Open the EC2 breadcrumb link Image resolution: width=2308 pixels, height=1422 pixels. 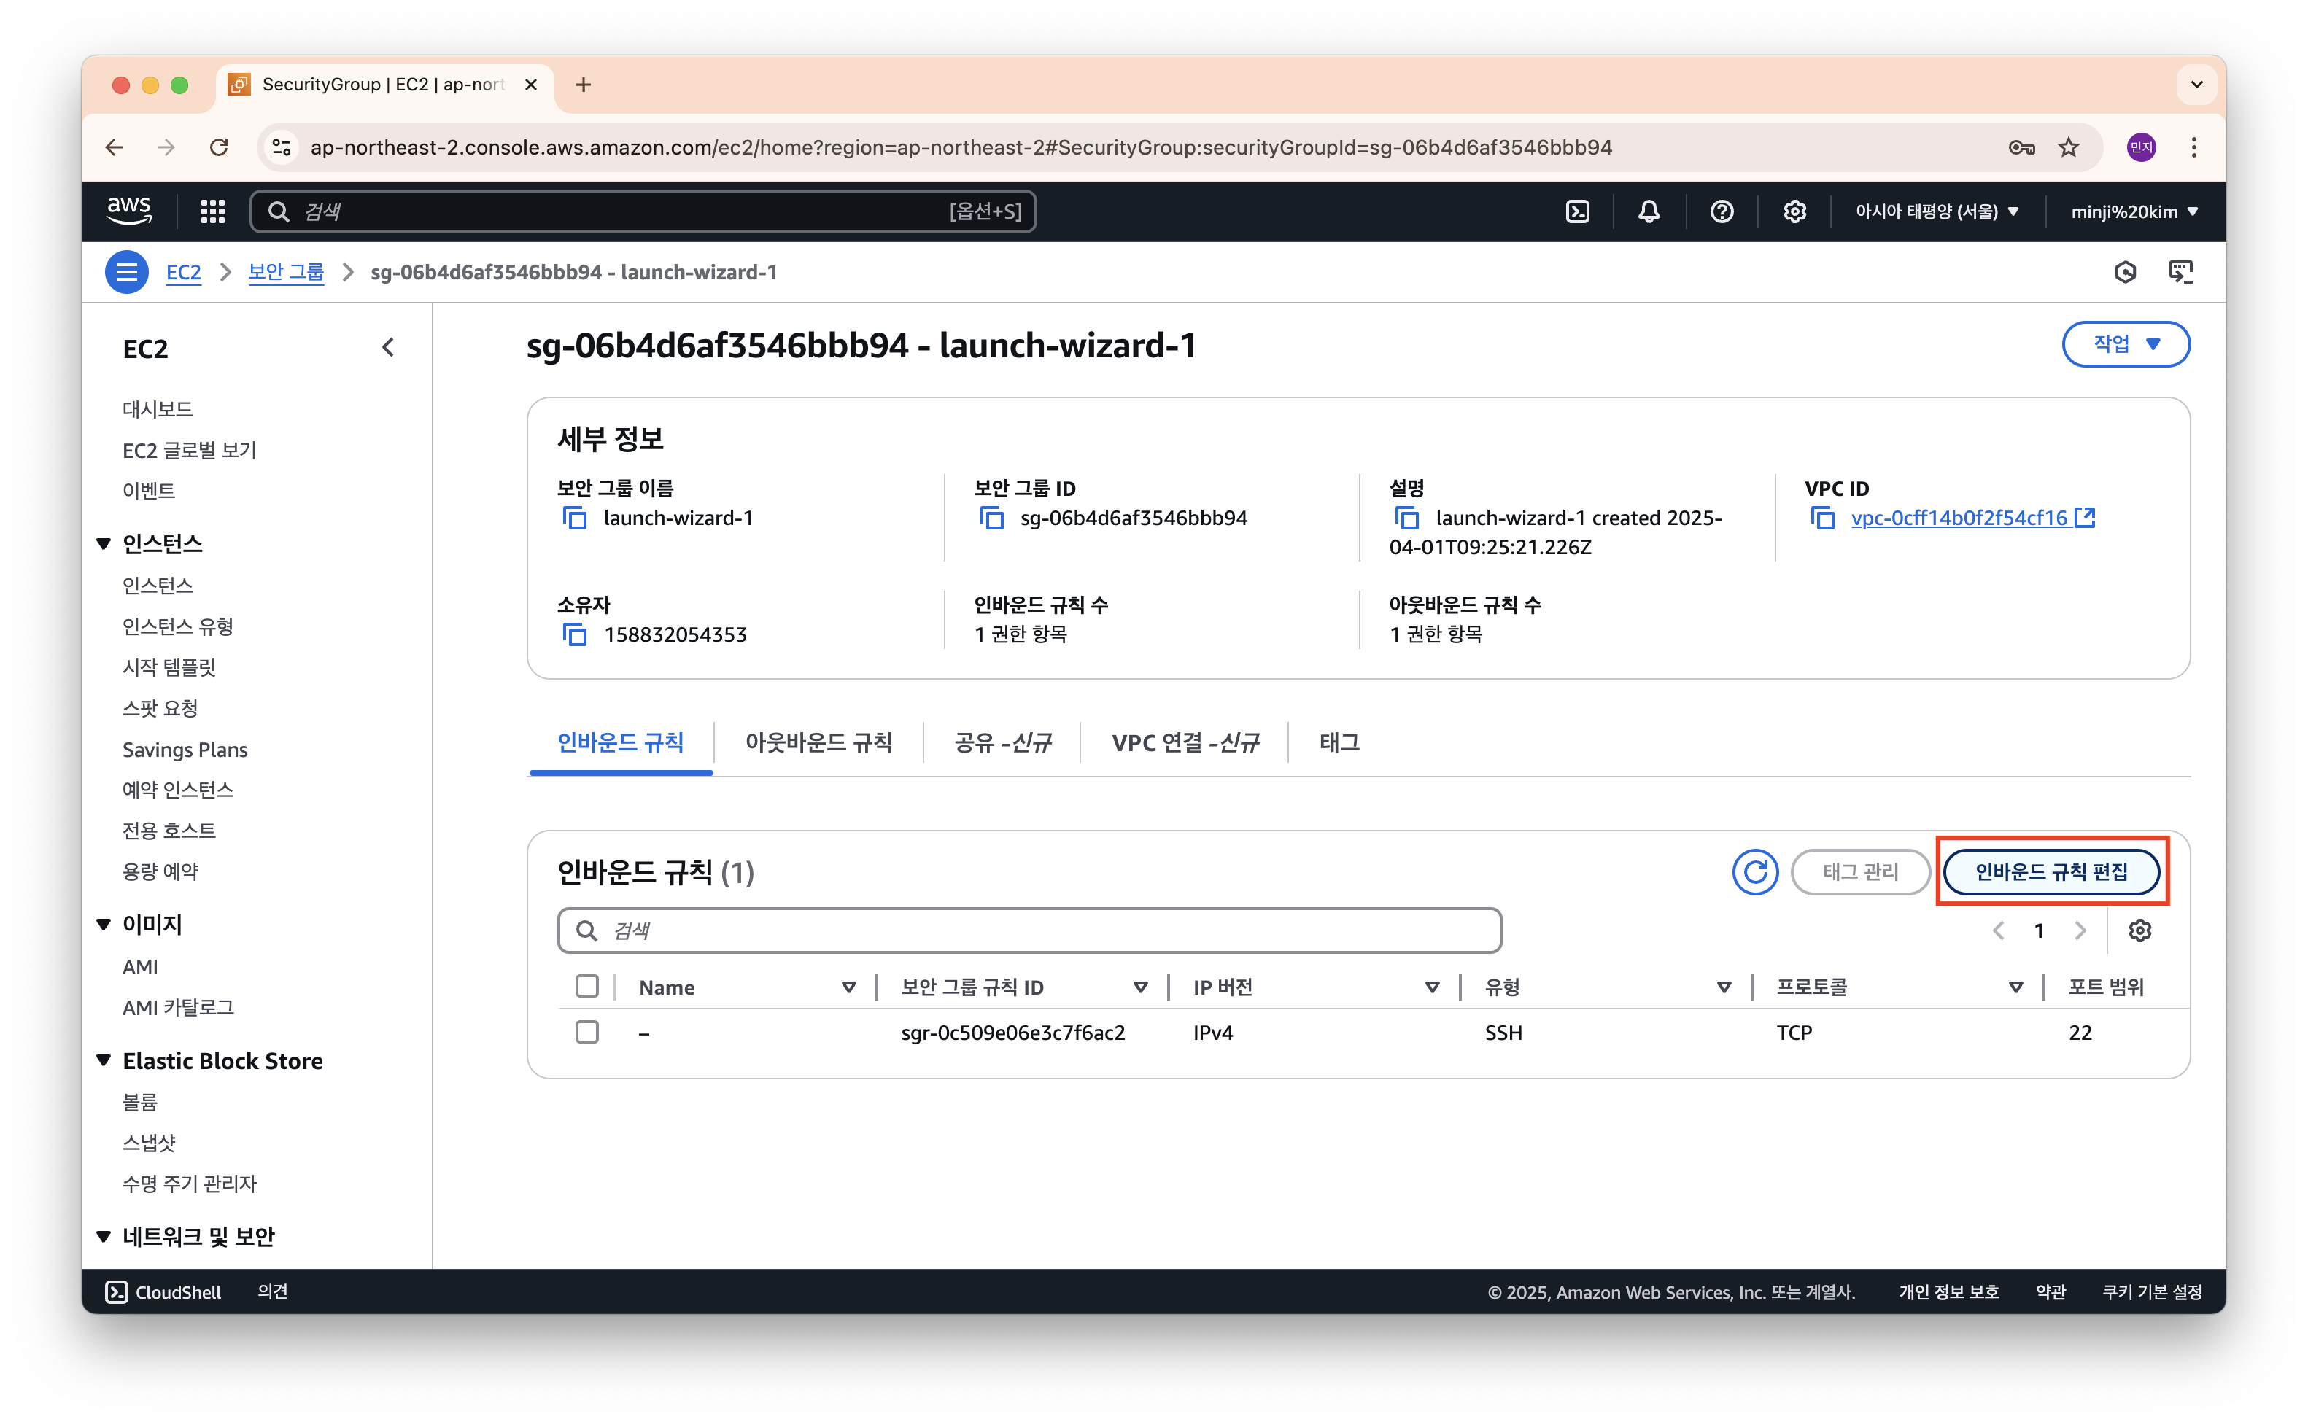(183, 272)
